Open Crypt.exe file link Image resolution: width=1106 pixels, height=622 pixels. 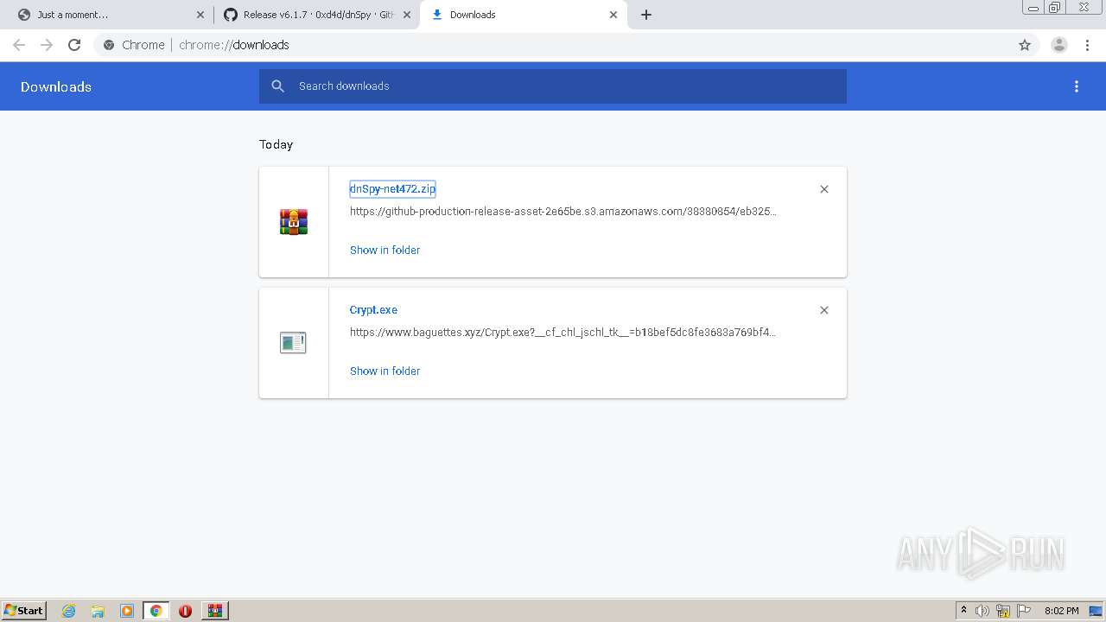pos(373,310)
